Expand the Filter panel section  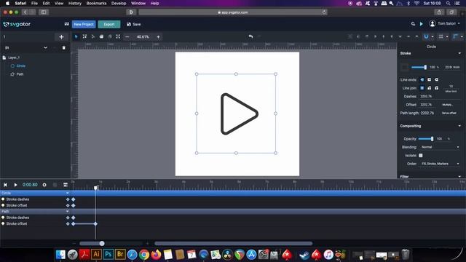point(459,176)
